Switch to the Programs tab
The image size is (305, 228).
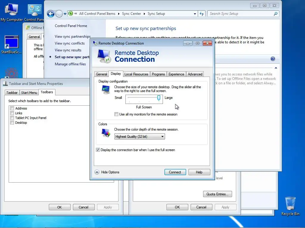tap(158, 74)
